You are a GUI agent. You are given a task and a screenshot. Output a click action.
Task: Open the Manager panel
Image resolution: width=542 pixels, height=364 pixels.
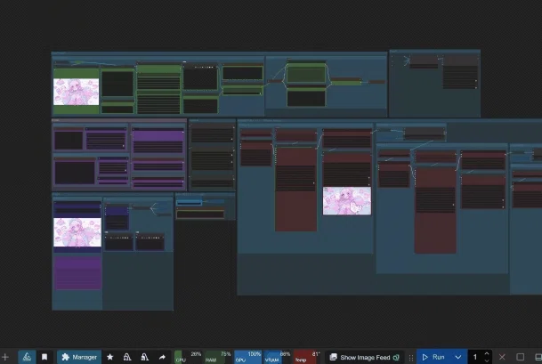[x=79, y=357]
